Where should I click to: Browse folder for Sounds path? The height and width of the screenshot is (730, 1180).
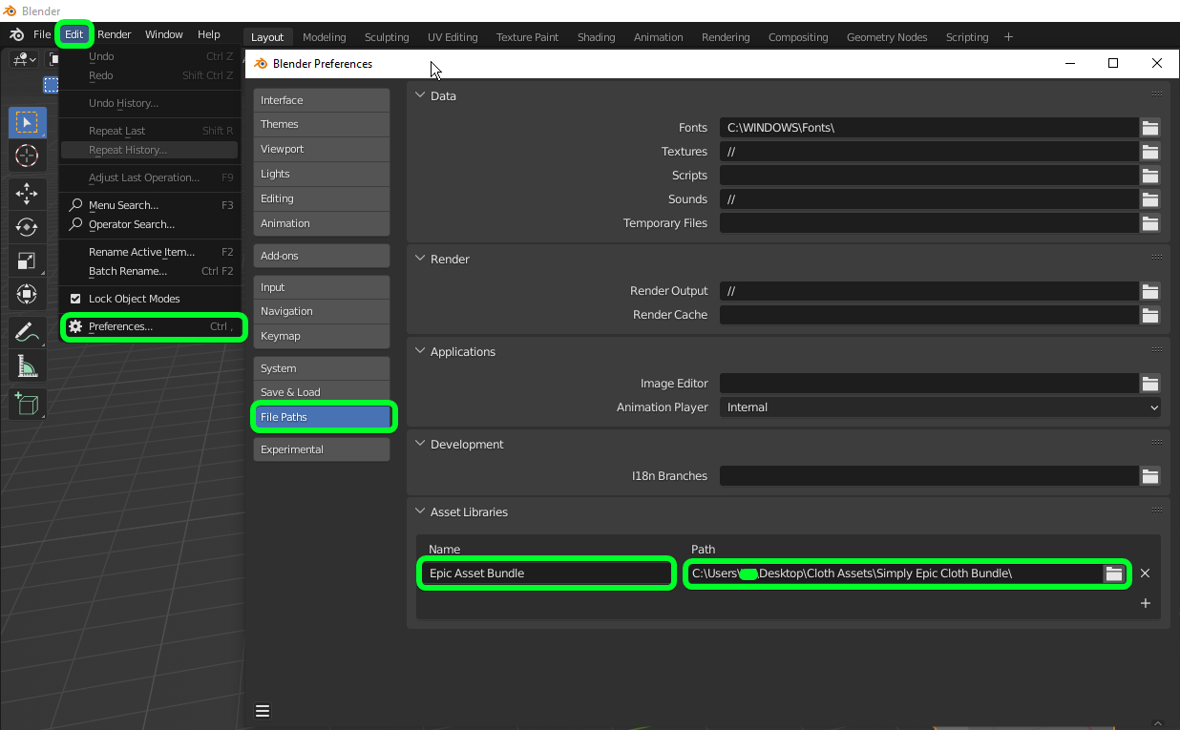(1149, 198)
